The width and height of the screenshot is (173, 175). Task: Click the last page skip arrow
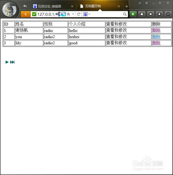pyautogui.click(x=12, y=62)
